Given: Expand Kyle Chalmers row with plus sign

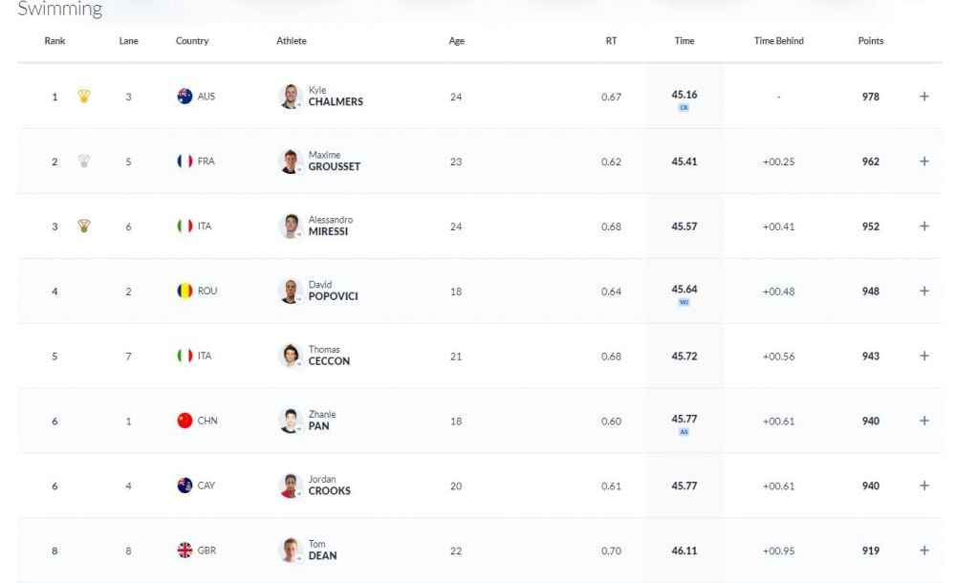Looking at the screenshot, I should (924, 97).
